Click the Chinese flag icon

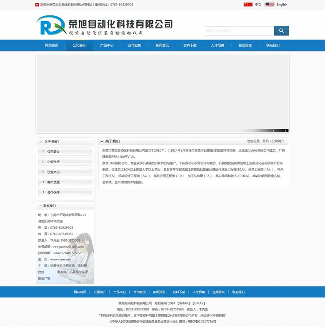coord(248,5)
